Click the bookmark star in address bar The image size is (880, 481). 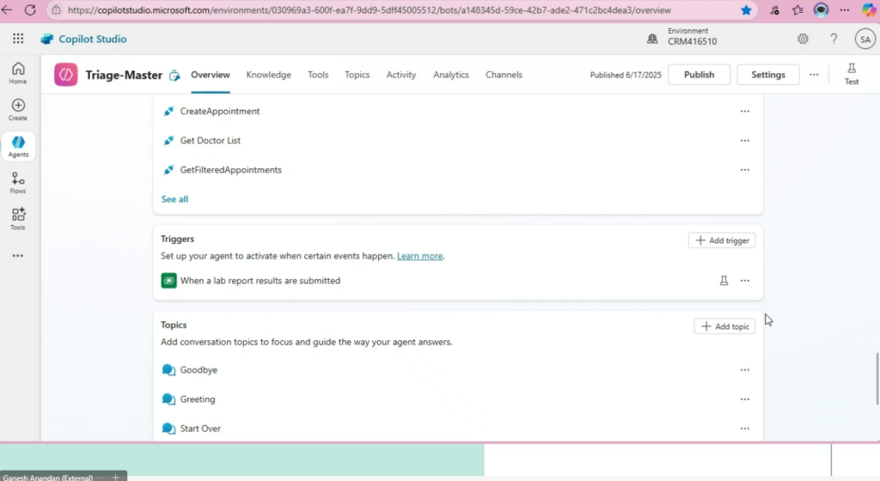point(746,10)
